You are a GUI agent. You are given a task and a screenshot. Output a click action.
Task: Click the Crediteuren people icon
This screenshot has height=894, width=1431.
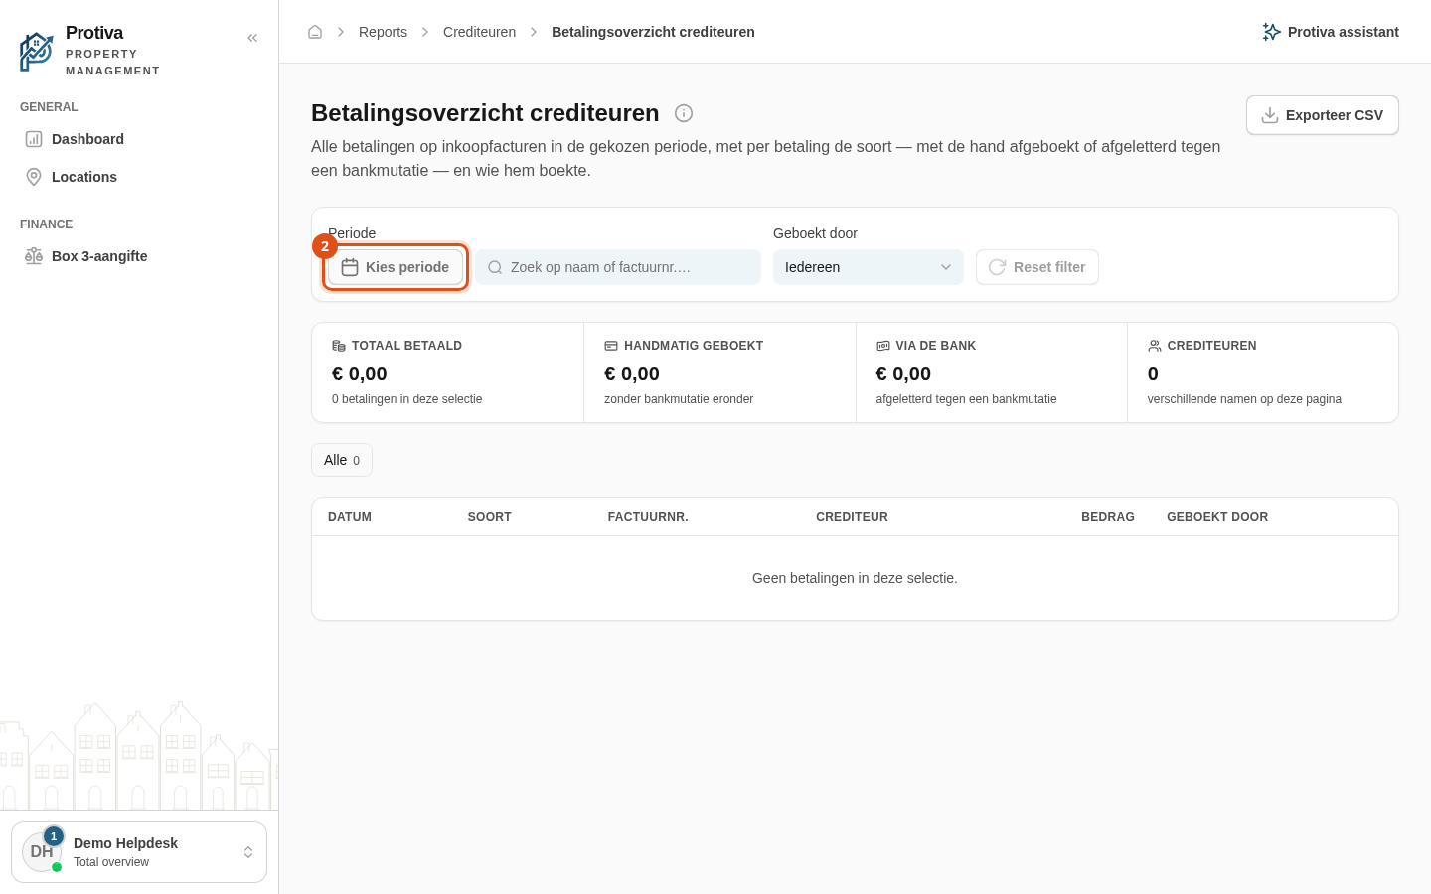1155,346
